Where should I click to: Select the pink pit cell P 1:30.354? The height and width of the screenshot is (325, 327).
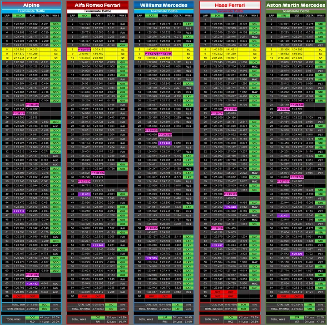coord(98,173)
